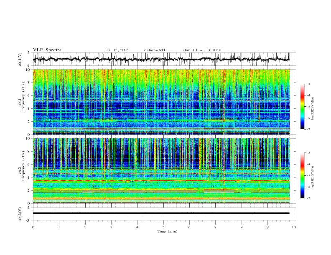This screenshot has height=255, width=331.
Task: Click the ch.1 color scale bar
Action: 303,107
